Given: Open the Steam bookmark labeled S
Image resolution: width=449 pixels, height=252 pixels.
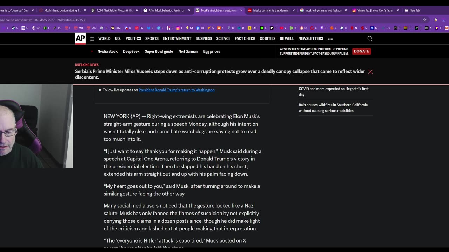Looking at the screenshot, I should 15,28.
